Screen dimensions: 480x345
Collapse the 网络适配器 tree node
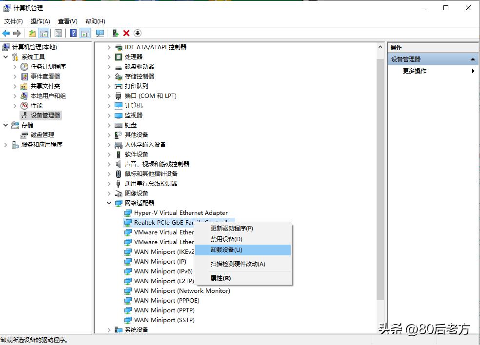click(109, 203)
